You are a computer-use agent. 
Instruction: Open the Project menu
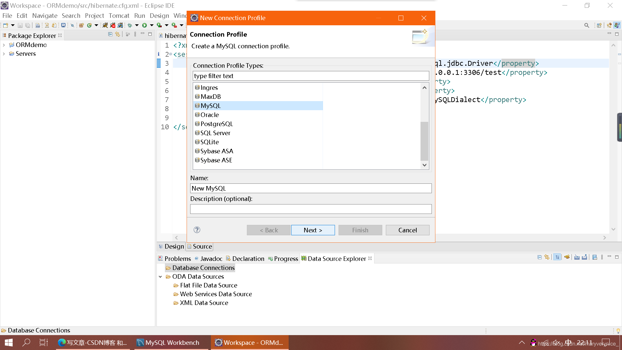(x=95, y=16)
